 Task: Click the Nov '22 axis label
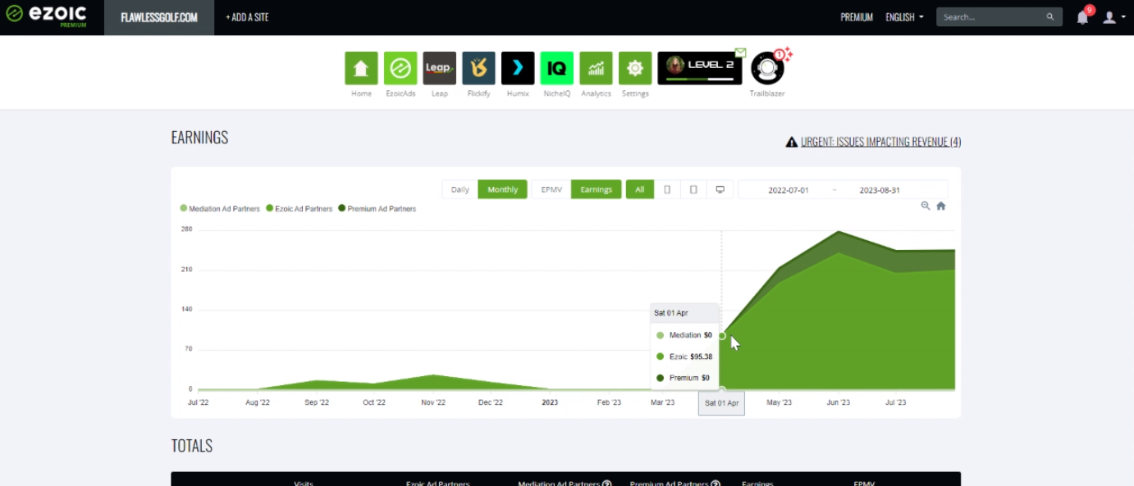(x=433, y=402)
